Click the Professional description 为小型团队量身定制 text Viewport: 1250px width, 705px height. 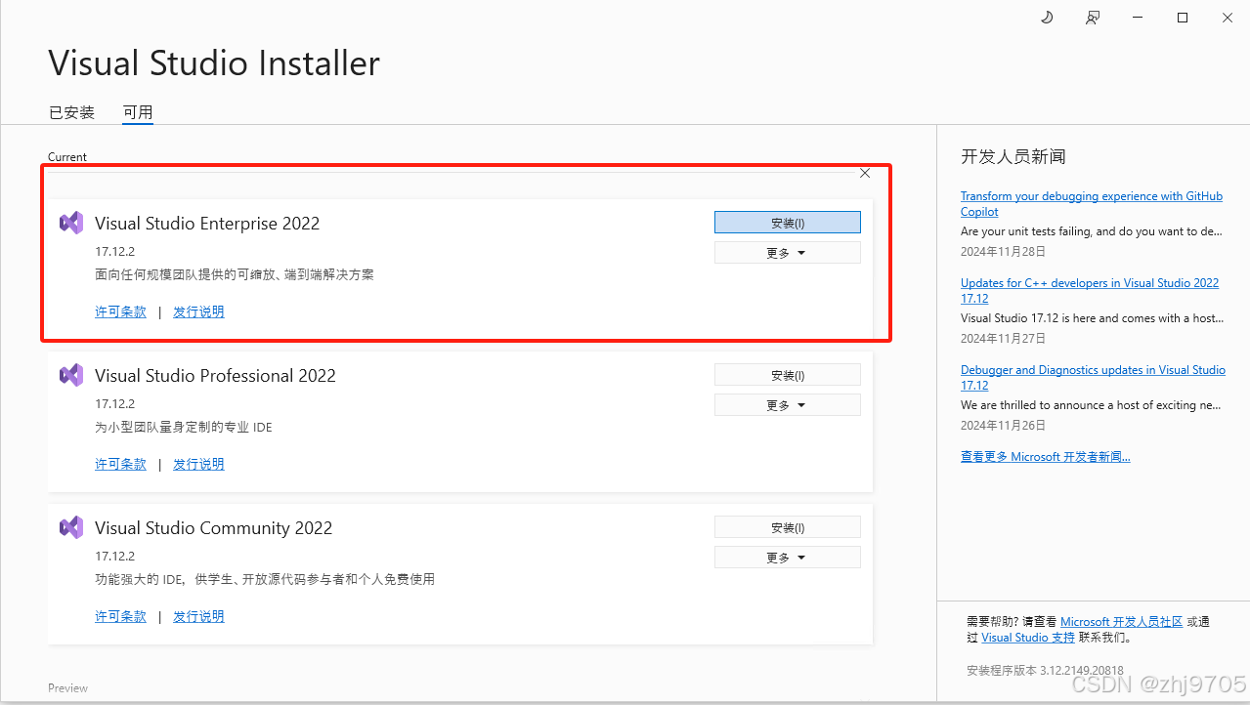coord(184,427)
